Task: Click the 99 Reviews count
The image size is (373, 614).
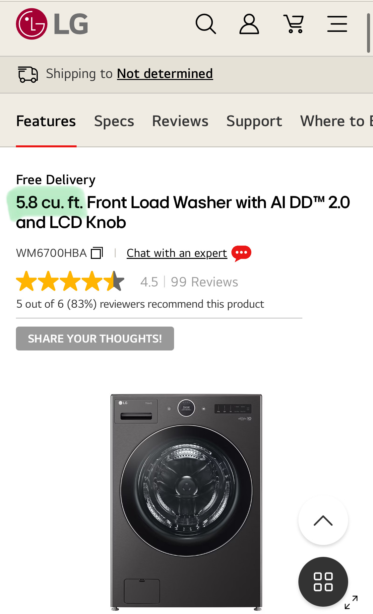Action: 204,282
